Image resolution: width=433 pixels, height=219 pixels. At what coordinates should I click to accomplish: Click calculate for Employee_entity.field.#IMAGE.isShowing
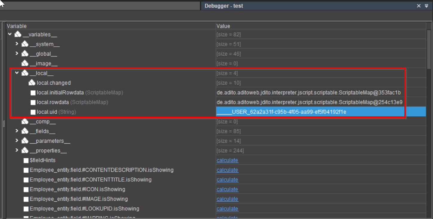[227, 199]
